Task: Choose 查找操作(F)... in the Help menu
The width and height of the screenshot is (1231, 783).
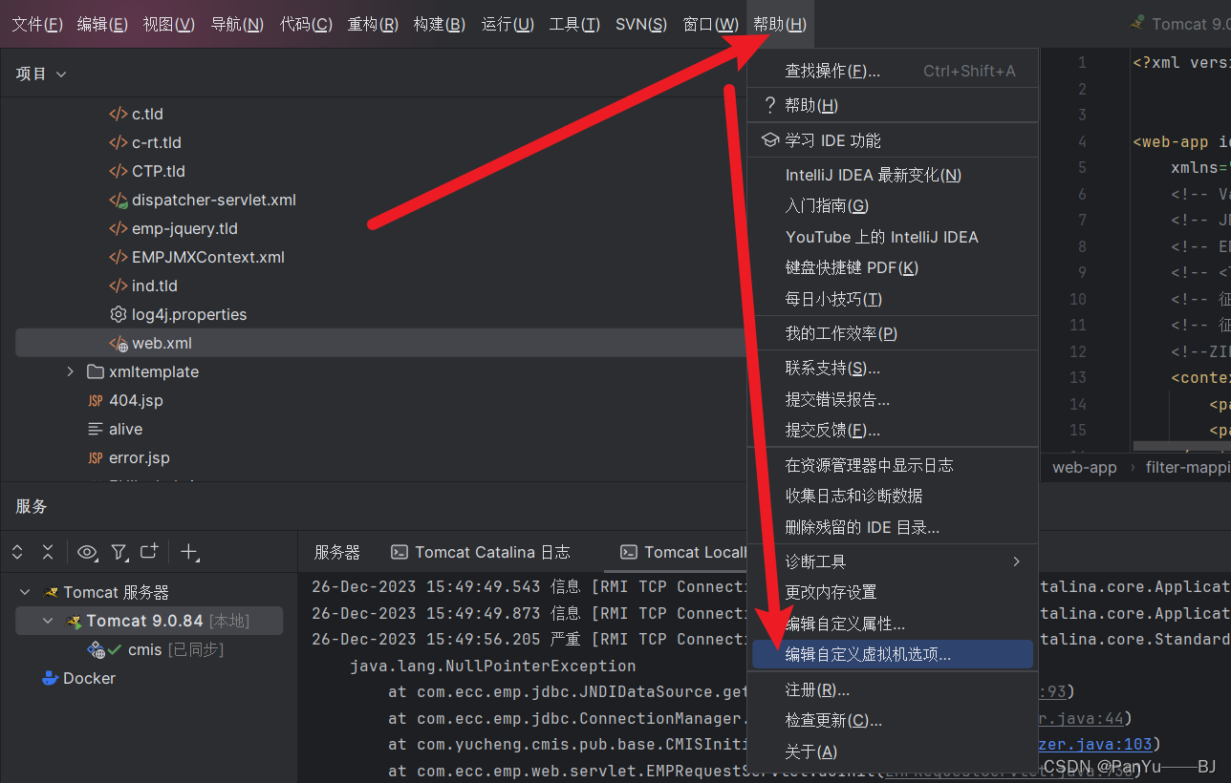Action: point(894,71)
